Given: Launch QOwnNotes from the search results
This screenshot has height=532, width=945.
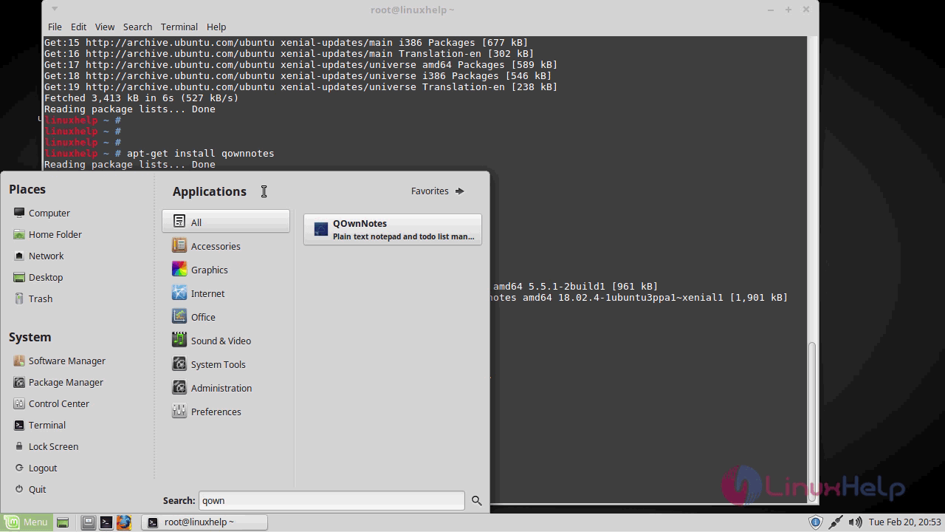Looking at the screenshot, I should (x=392, y=229).
